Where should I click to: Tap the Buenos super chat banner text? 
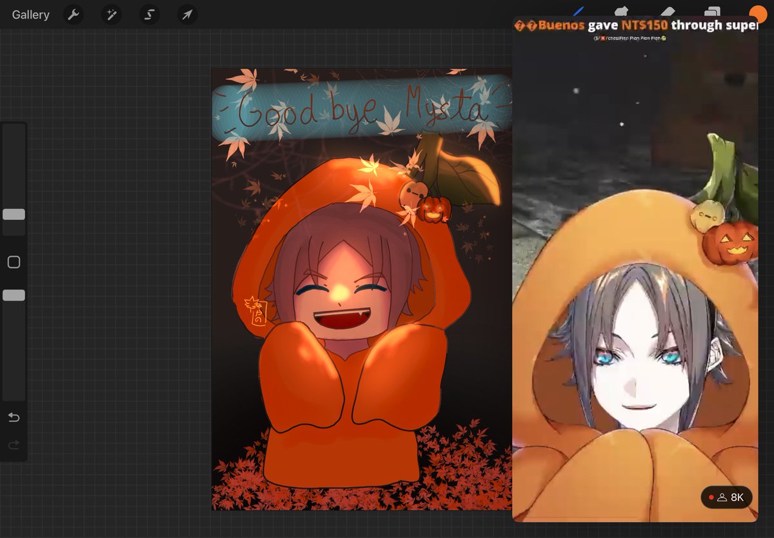(635, 25)
